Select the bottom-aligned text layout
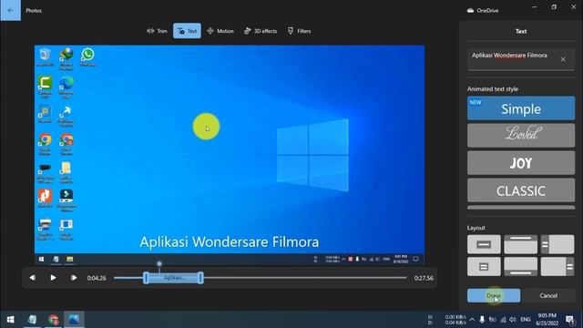583x328 pixels. (x=520, y=266)
